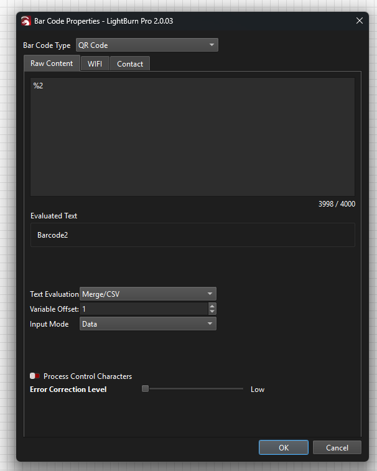377x471 pixels.
Task: Click the Low error correction label
Action: (x=258, y=389)
